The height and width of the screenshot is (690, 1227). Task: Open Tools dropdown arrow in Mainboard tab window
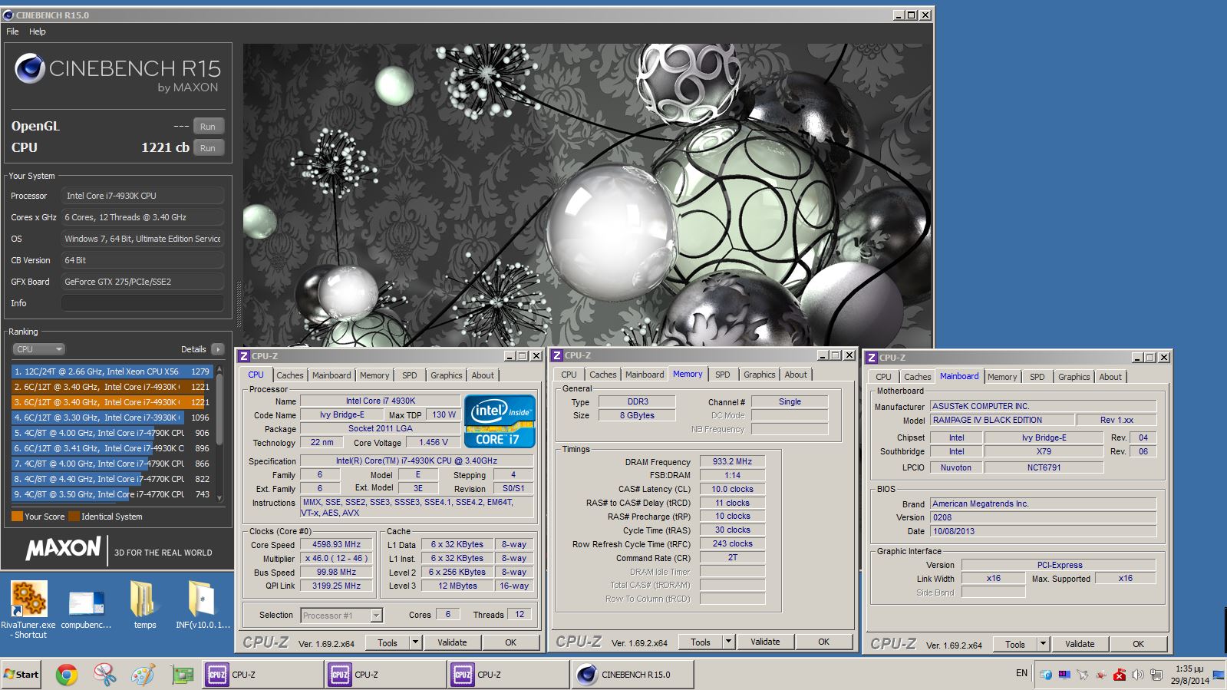(x=1043, y=644)
